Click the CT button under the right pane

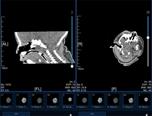coord(92,114)
